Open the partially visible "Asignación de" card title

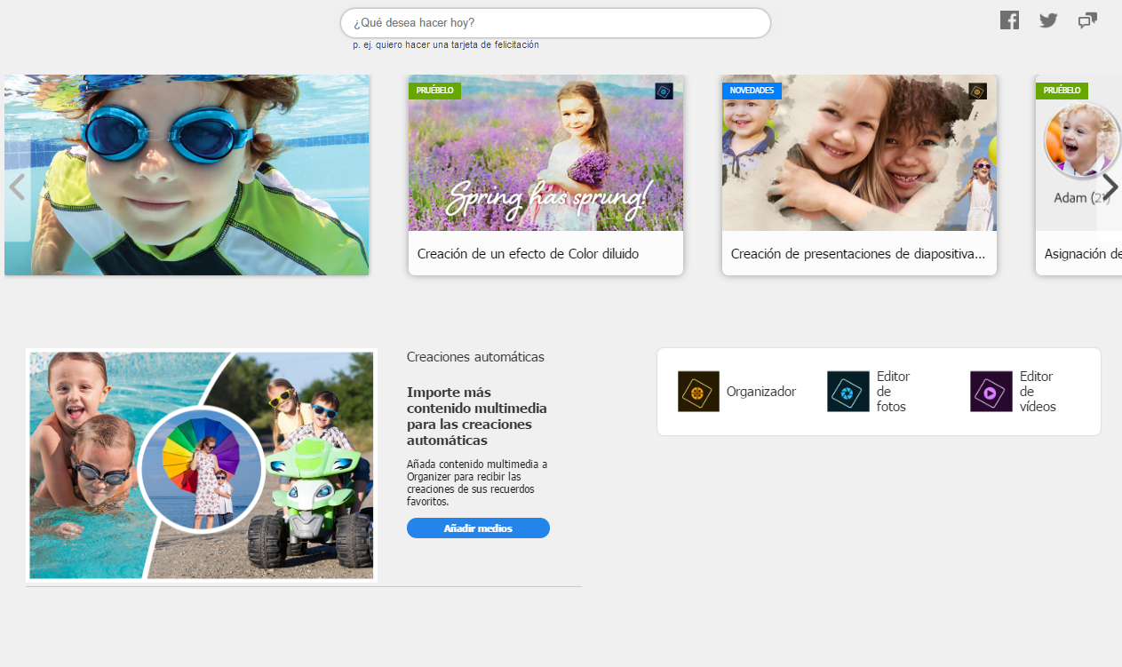(1082, 254)
